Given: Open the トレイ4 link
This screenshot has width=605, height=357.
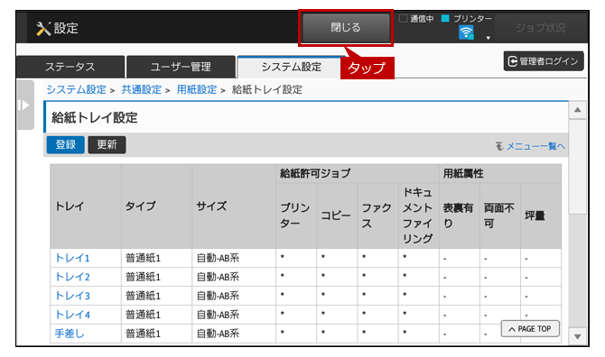Looking at the screenshot, I should click(x=72, y=315).
